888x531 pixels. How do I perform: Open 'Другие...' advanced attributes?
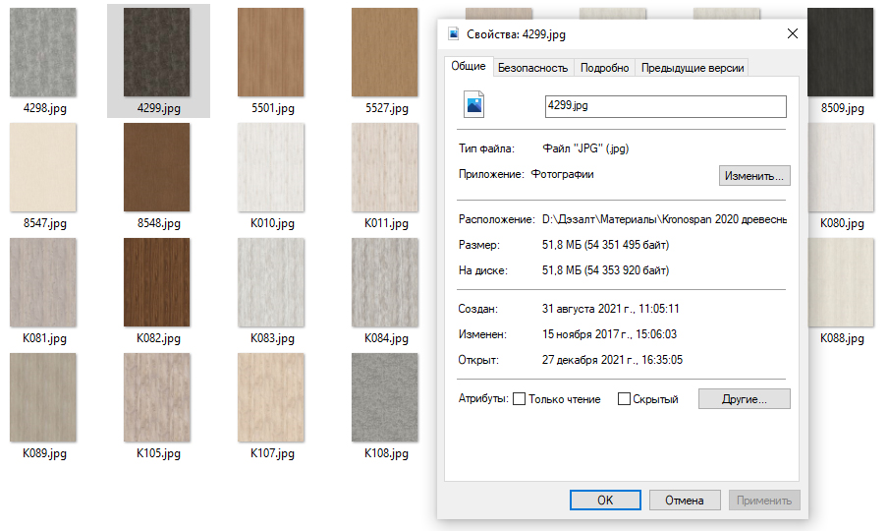[x=744, y=399]
